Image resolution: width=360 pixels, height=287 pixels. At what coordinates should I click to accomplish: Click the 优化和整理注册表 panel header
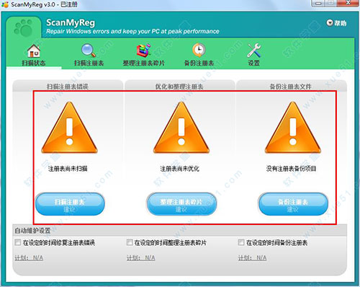[x=179, y=87]
